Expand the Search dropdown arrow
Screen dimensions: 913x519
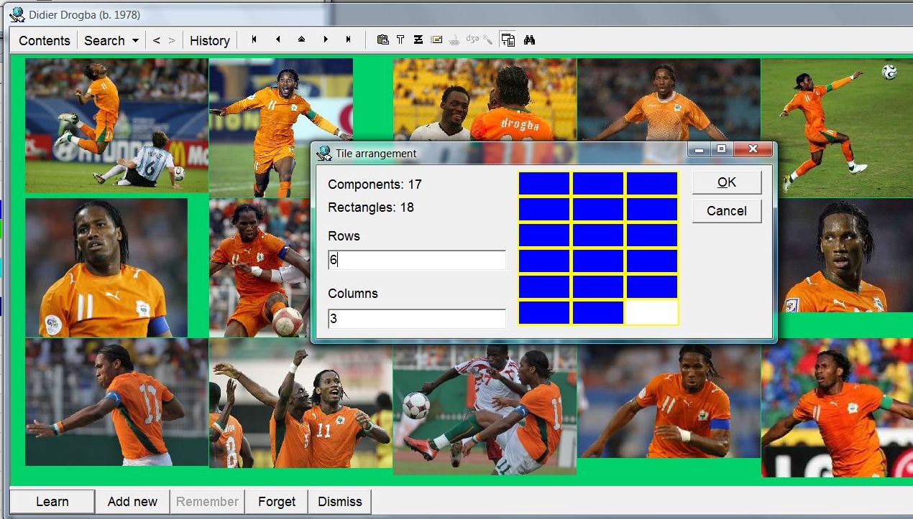135,41
